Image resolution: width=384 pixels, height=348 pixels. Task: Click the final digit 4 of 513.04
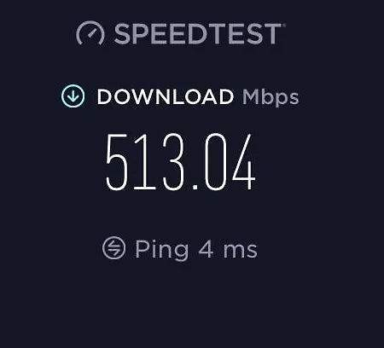[244, 162]
